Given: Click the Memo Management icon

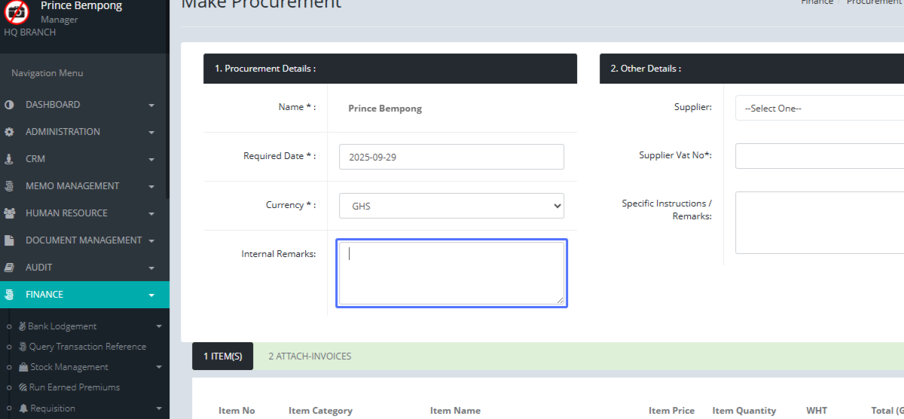Looking at the screenshot, I should [x=9, y=186].
